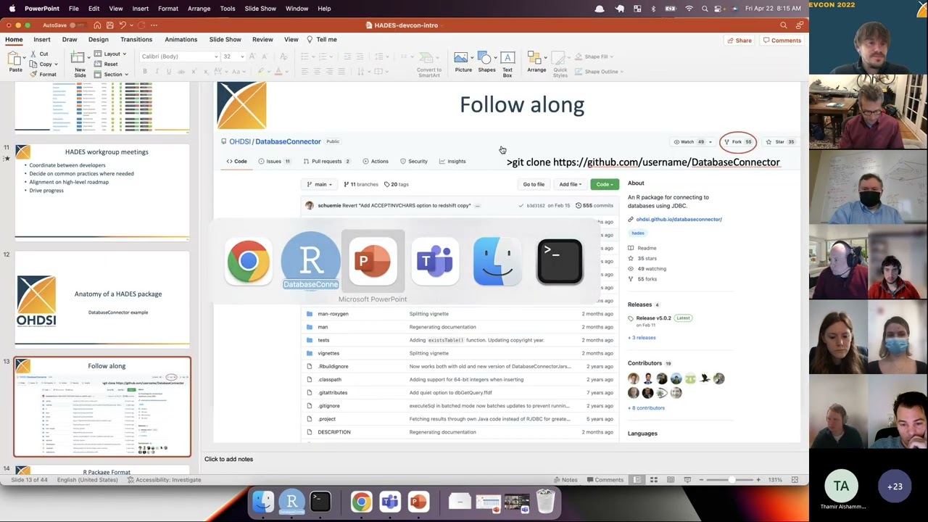Open Finder from the Dock
The width and height of the screenshot is (928, 522).
tap(263, 501)
